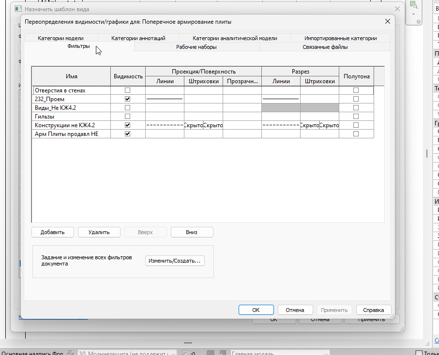Open Категории аналитической модели tab
This screenshot has width=439, height=355.
[235, 38]
